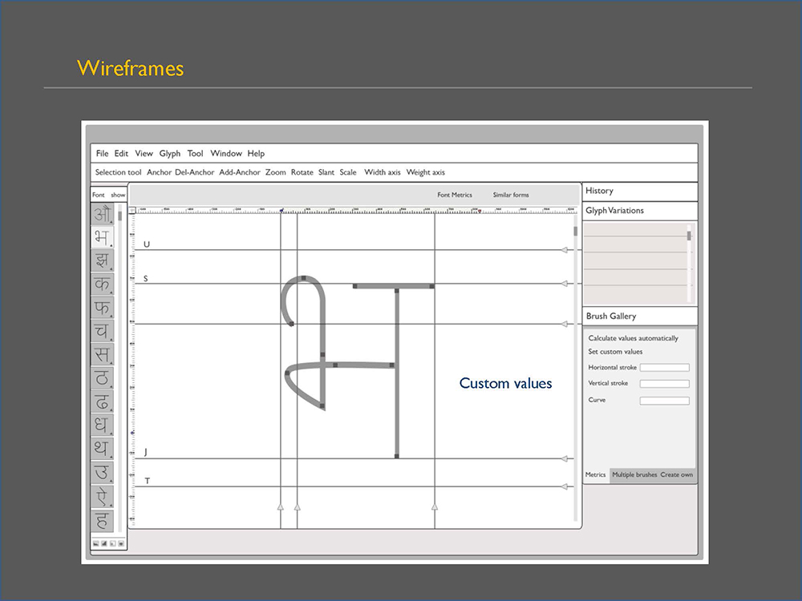
Task: Choose the Weight axis tool
Action: click(x=426, y=172)
